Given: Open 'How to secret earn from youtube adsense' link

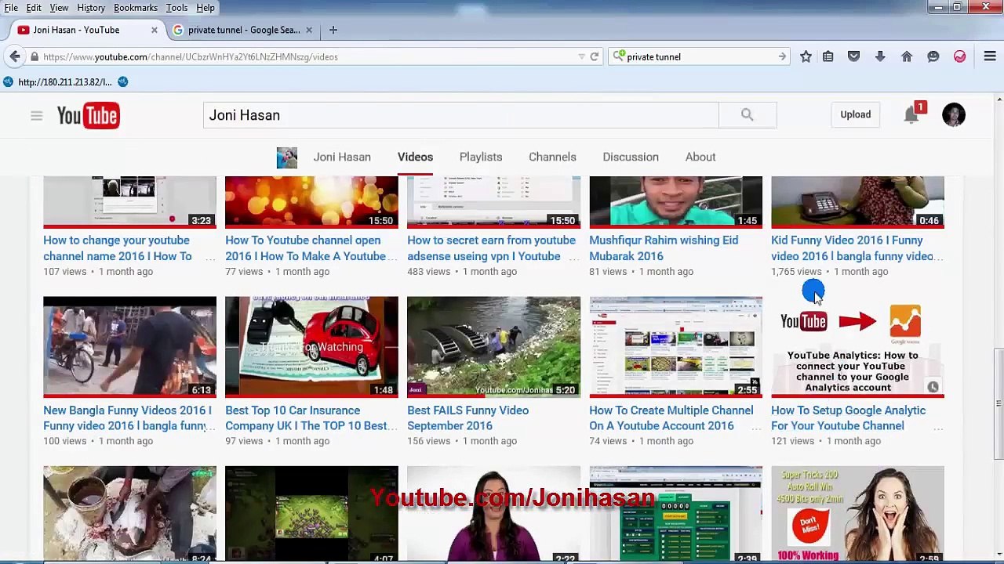Looking at the screenshot, I should [491, 248].
